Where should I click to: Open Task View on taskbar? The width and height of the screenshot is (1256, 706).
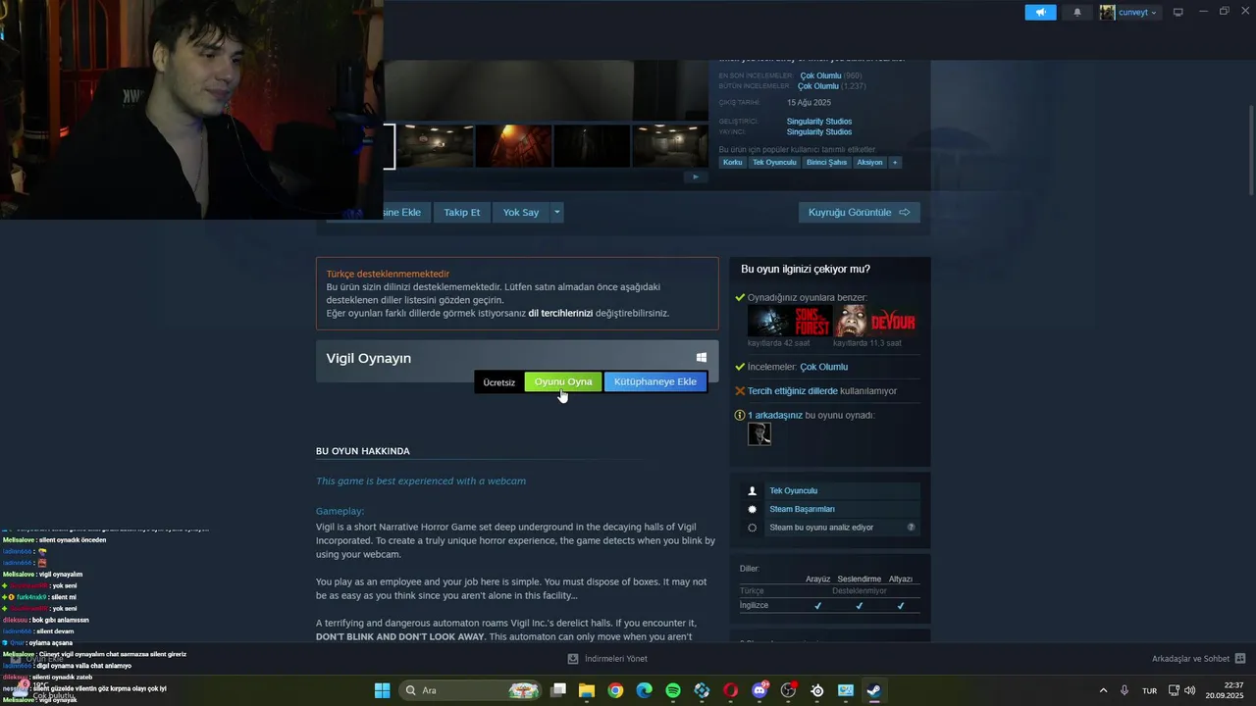[x=558, y=690]
